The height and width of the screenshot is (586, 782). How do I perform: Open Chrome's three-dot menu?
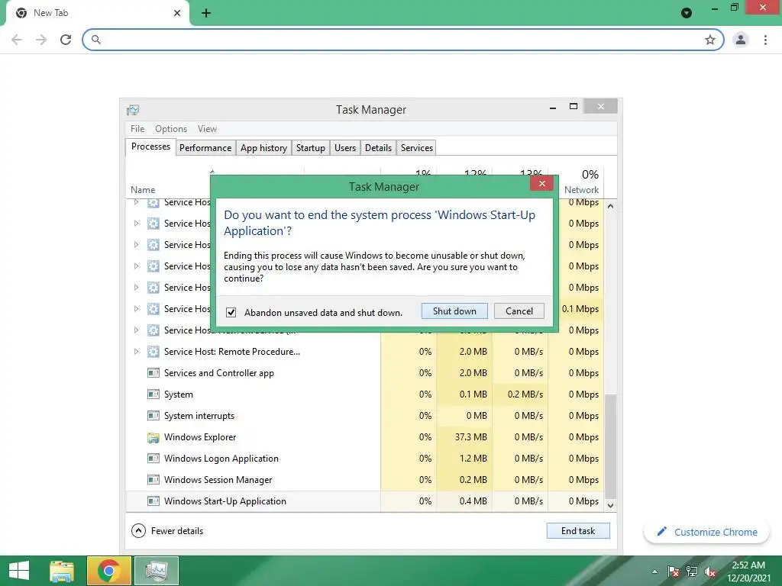(x=765, y=40)
